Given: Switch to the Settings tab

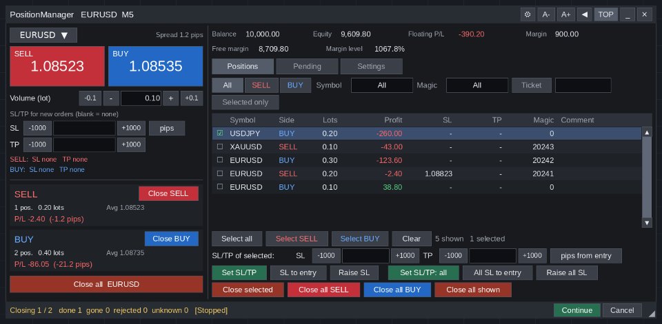Looking at the screenshot, I should click(371, 66).
